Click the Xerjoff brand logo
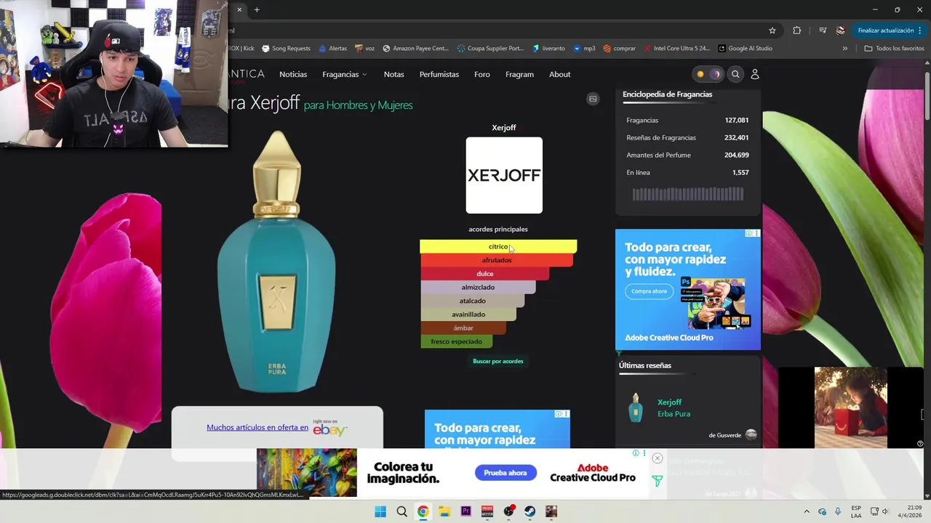The width and height of the screenshot is (931, 523). click(504, 175)
